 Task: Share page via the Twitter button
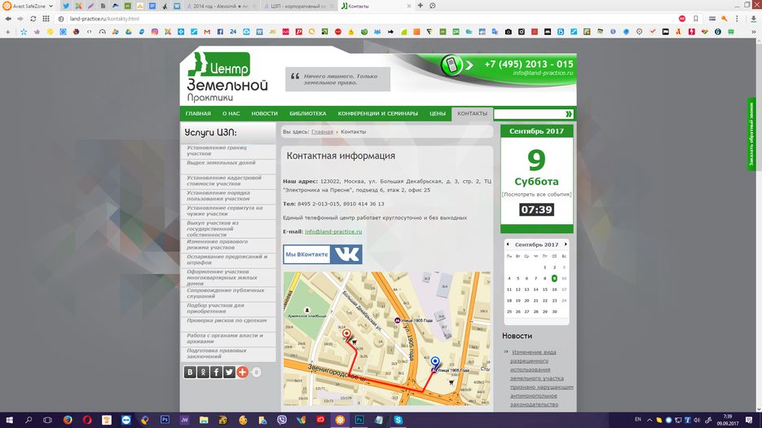click(x=229, y=372)
